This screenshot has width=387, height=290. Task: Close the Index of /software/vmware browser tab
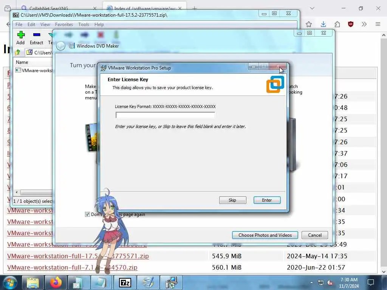point(180,8)
